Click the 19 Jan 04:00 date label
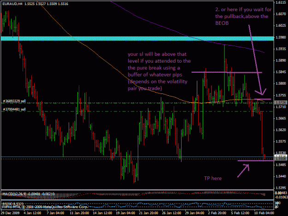The width and height of the screenshot is (288, 216). (x=125, y=213)
